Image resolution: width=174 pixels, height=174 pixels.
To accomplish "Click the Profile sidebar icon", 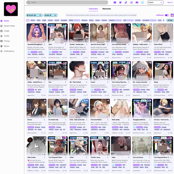I will pyautogui.click(x=2, y=36).
